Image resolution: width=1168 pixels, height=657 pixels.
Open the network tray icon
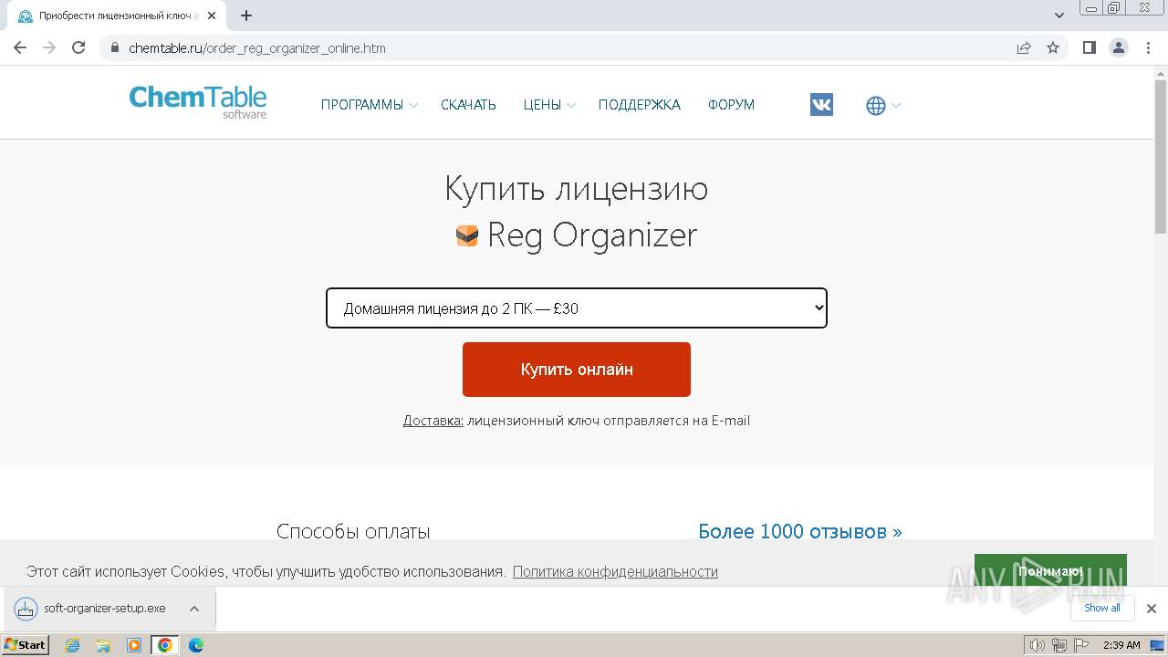click(1059, 645)
